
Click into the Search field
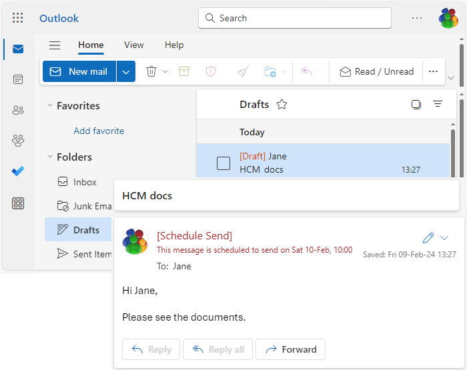point(295,18)
